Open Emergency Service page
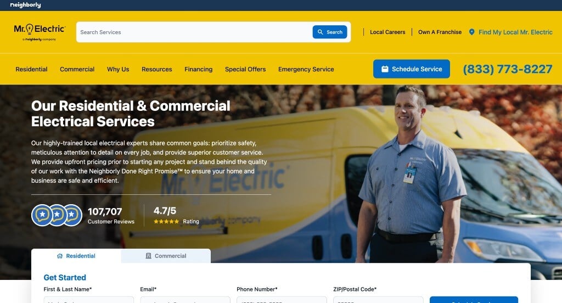This screenshot has width=562, height=303. (x=306, y=69)
